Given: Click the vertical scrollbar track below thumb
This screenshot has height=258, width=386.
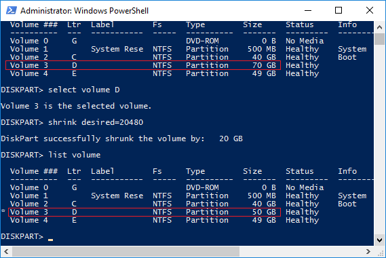Looking at the screenshot, I should click(379, 139).
